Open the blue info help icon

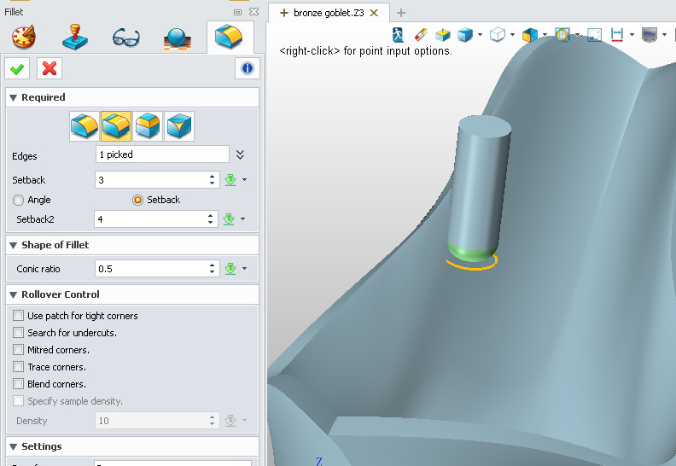pyautogui.click(x=248, y=68)
